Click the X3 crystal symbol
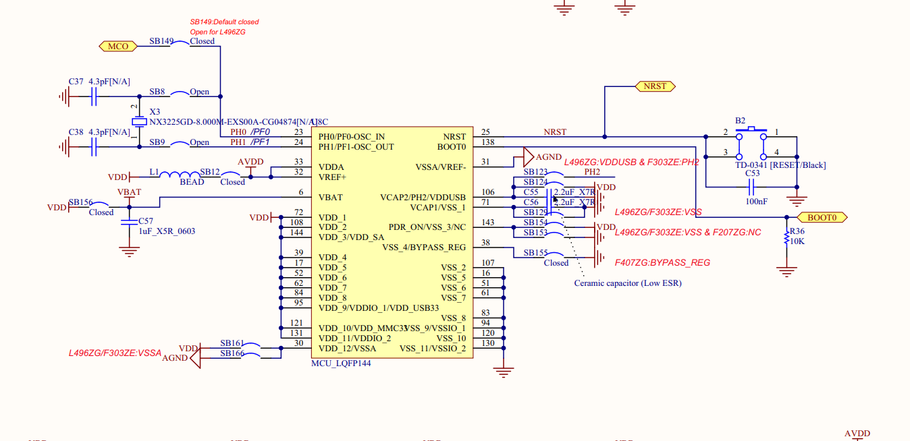The width and height of the screenshot is (910, 441). coord(139,122)
